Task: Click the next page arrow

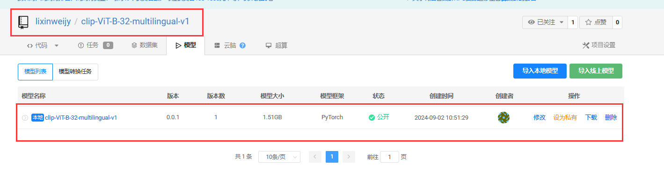Action: click(x=349, y=157)
